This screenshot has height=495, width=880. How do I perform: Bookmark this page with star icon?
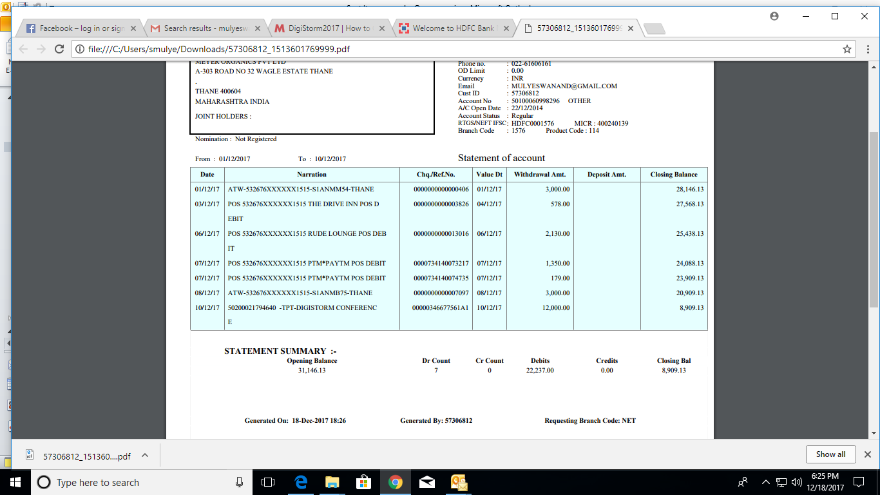847,49
